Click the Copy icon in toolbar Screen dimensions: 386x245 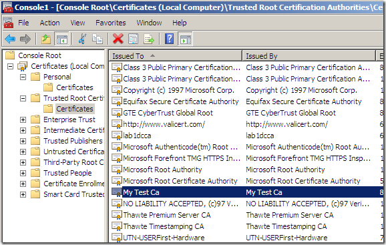[x=98, y=39]
